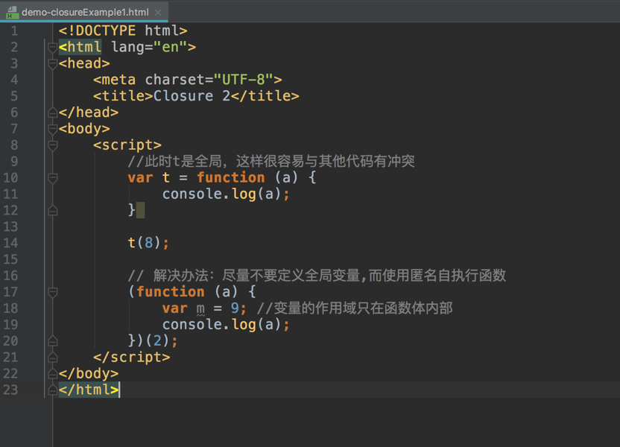This screenshot has width=620, height=447.
Task: Click line number 18 in gutter
Action: pyautogui.click(x=10, y=308)
